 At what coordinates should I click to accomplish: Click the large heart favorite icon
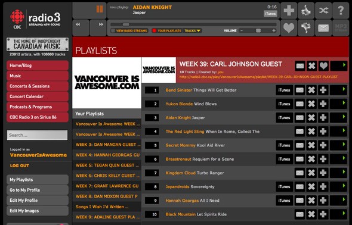[289, 28]
